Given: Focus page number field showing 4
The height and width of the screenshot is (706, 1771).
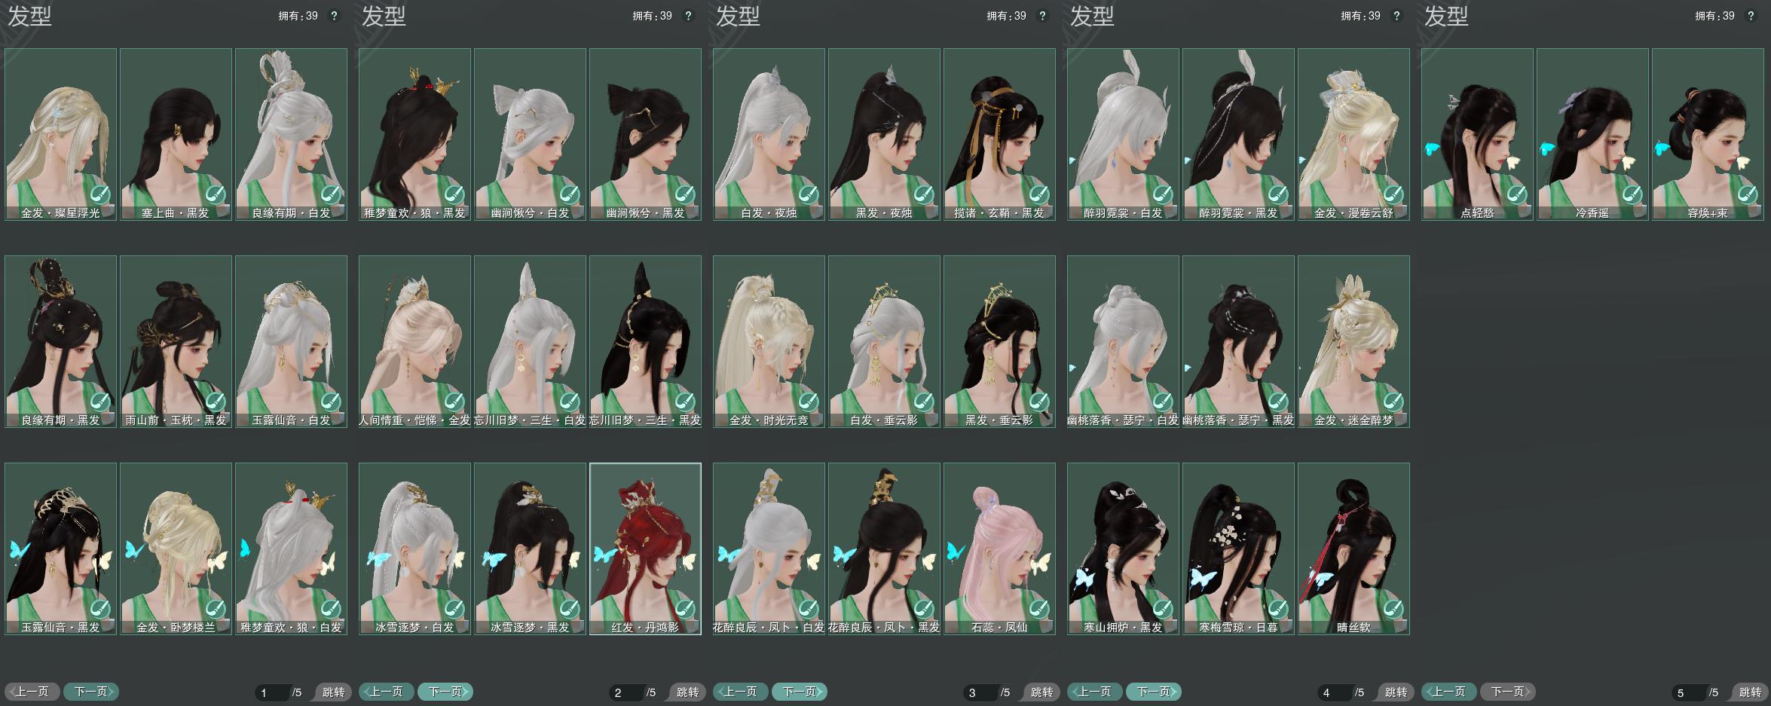Looking at the screenshot, I should click(1335, 692).
